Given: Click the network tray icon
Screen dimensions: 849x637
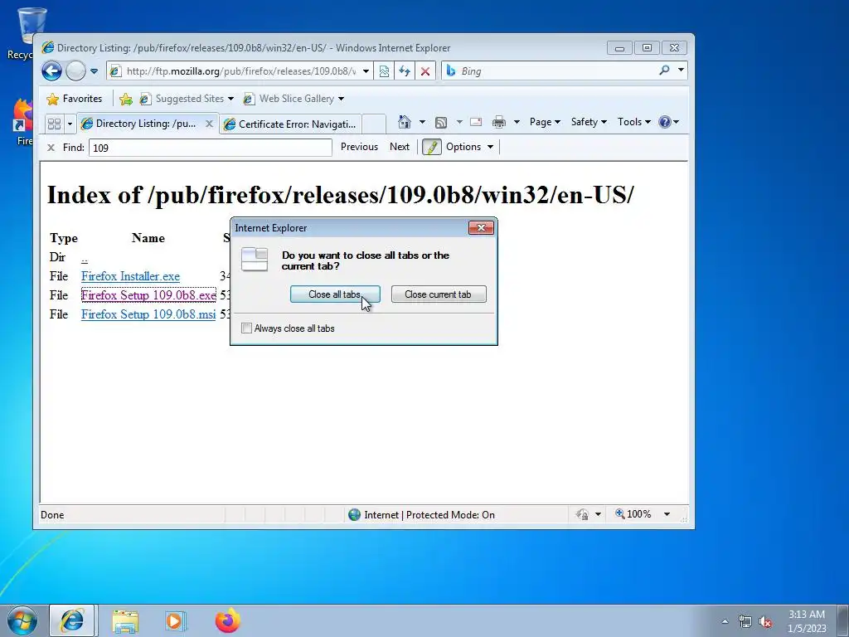Looking at the screenshot, I should pos(745,621).
